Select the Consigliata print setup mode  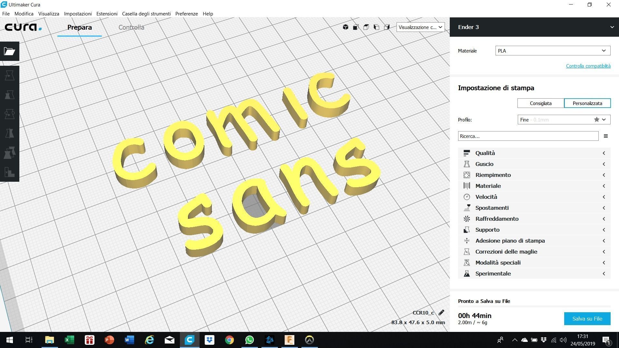[541, 103]
